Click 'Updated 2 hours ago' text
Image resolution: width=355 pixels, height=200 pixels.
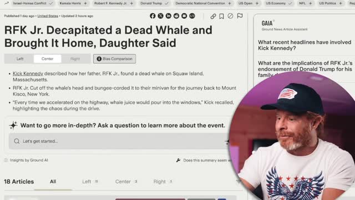77,16
